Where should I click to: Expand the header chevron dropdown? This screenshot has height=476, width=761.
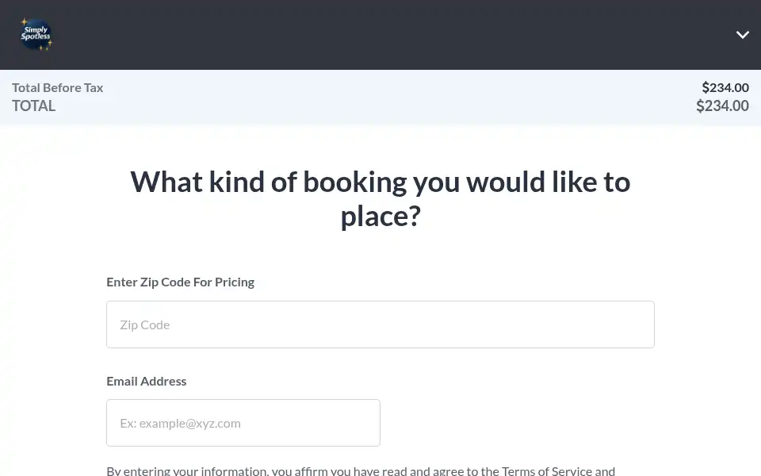click(x=742, y=34)
